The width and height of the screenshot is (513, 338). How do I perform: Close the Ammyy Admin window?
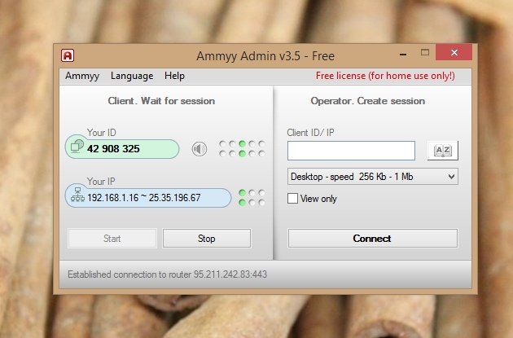tap(454, 53)
